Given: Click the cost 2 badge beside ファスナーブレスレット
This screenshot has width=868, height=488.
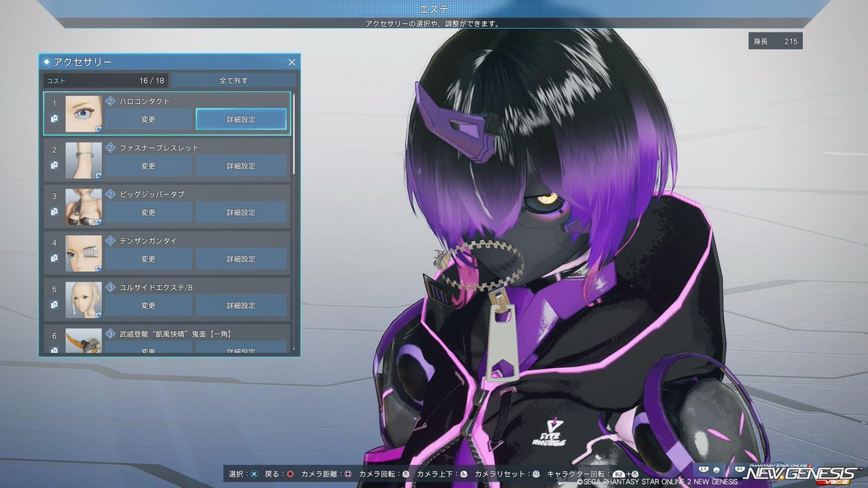Looking at the screenshot, I should (x=111, y=147).
